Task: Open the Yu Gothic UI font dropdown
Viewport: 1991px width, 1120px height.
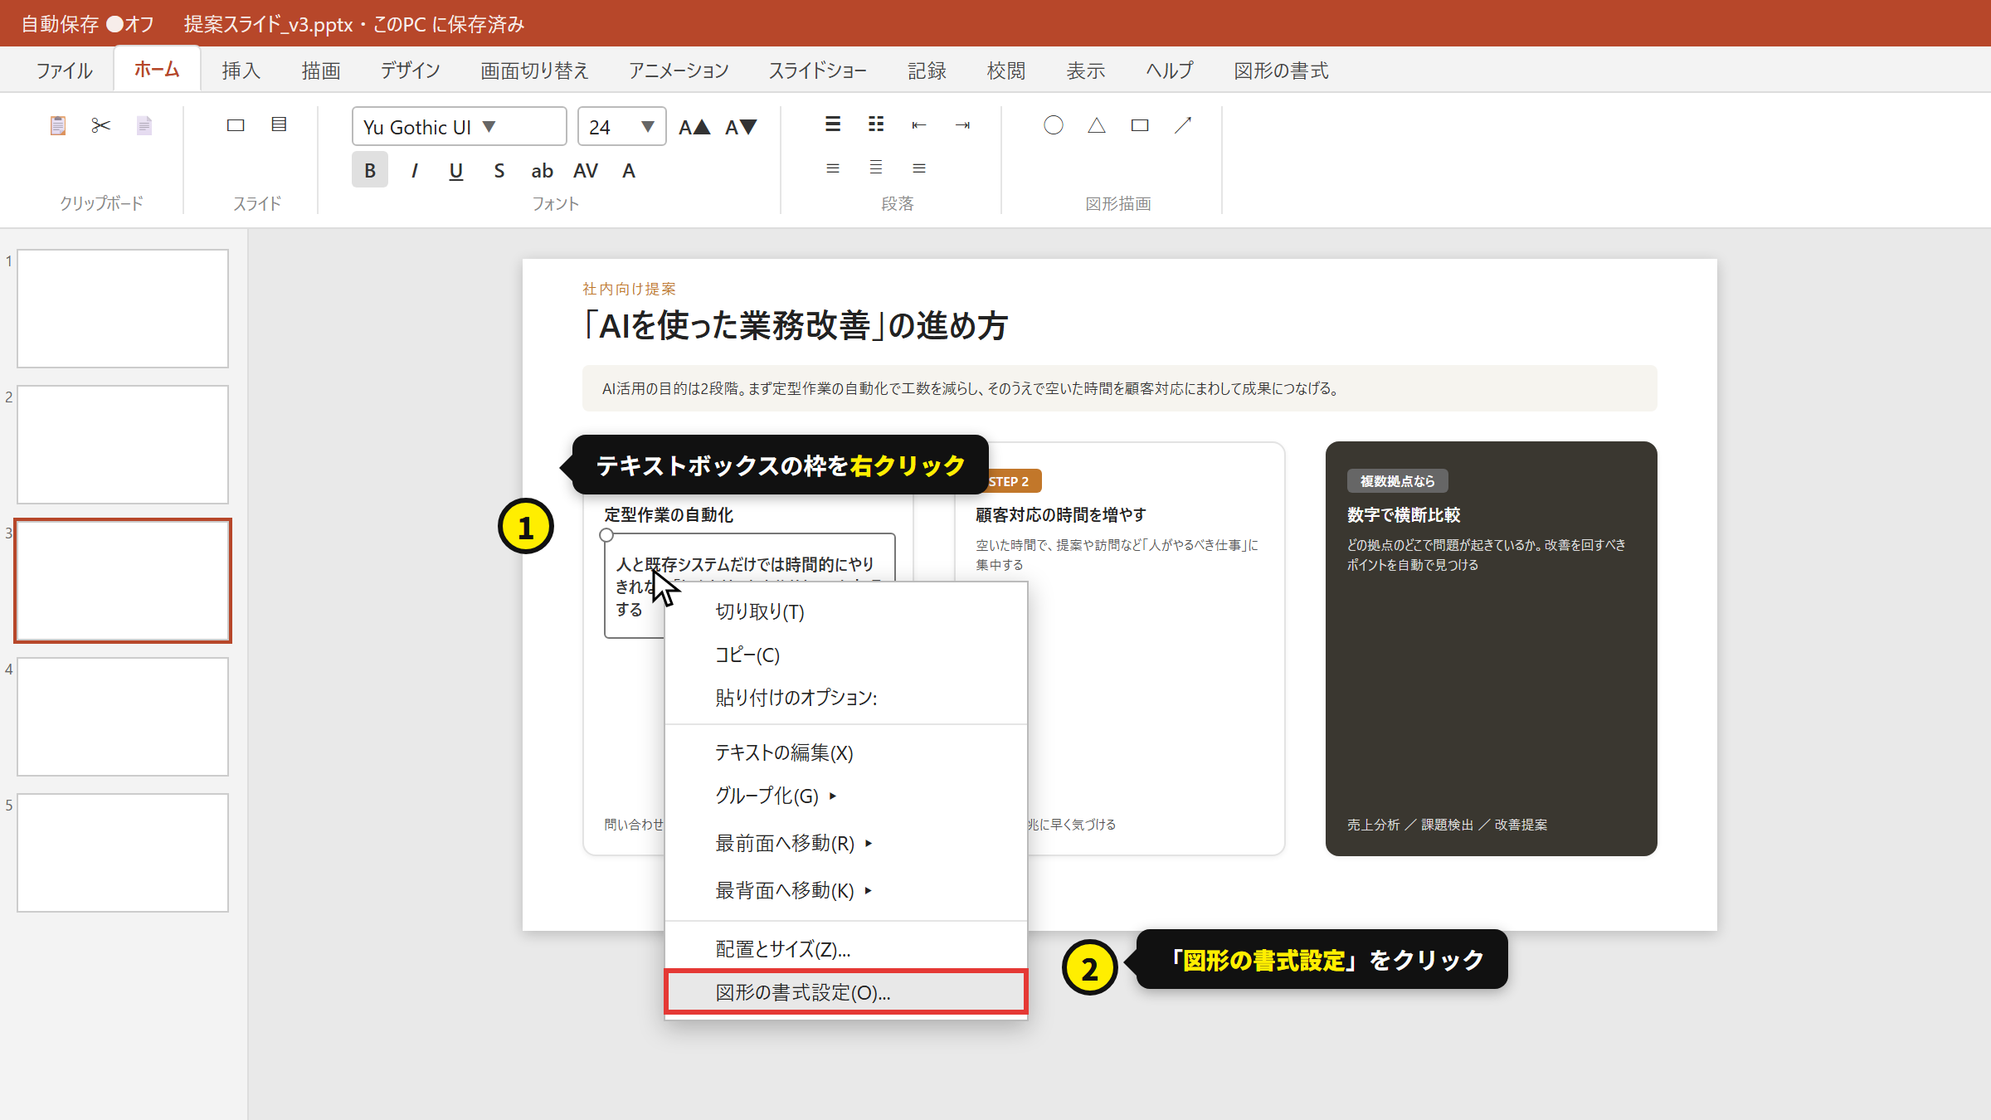Action: click(459, 126)
